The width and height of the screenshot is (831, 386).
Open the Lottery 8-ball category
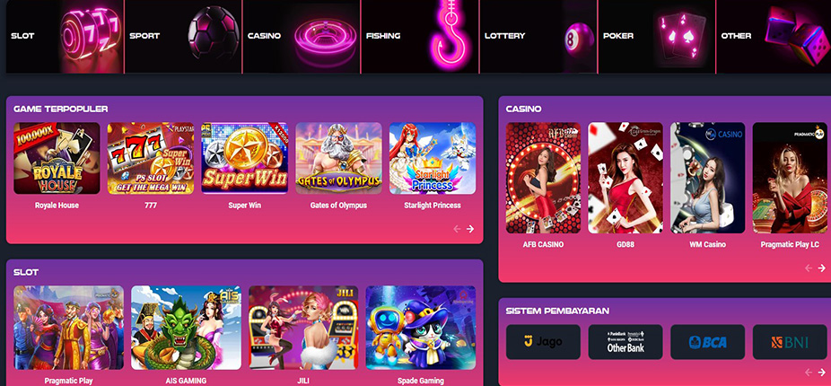coord(538,36)
